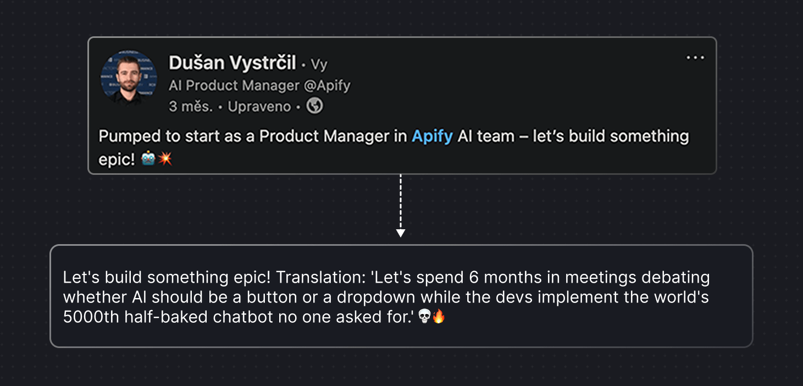Viewport: 803px width, 386px height.
Task: Click the 'AI Product Manager @Apify' headline
Action: 258,85
